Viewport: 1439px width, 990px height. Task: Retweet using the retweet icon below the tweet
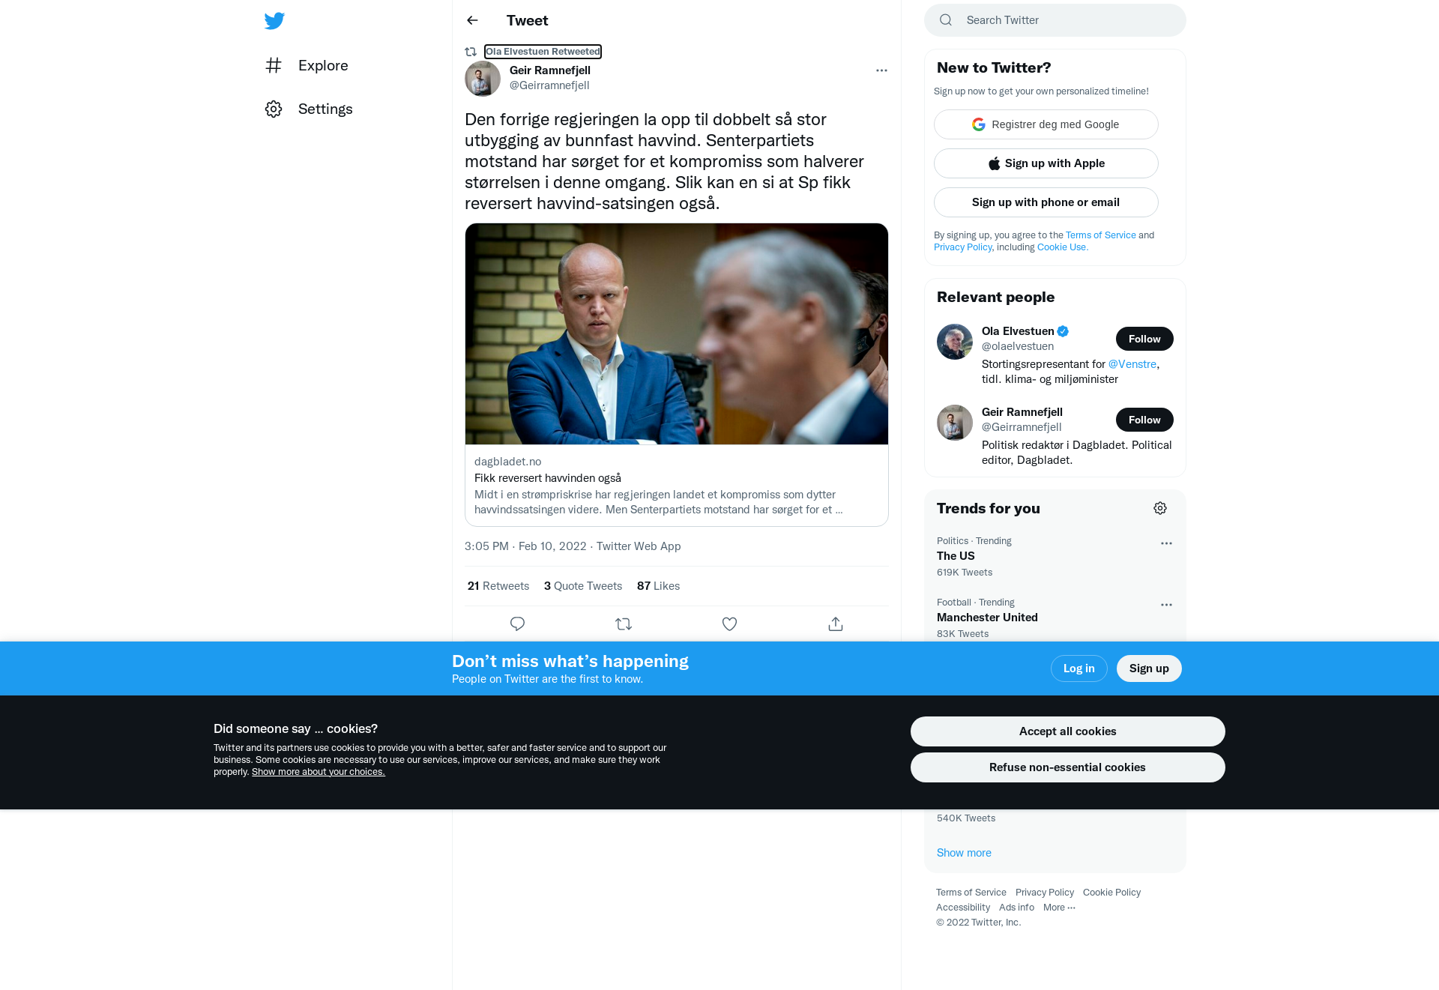click(x=624, y=624)
